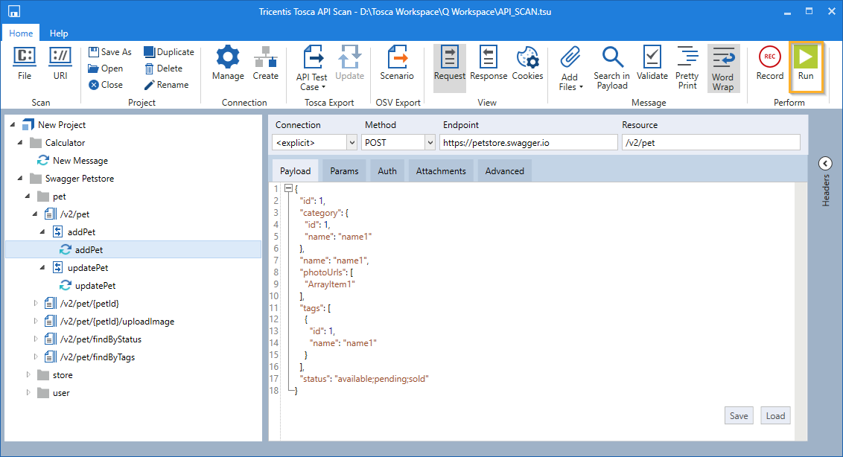The height and width of the screenshot is (457, 843).
Task: Click the Save button below payload
Action: (738, 416)
